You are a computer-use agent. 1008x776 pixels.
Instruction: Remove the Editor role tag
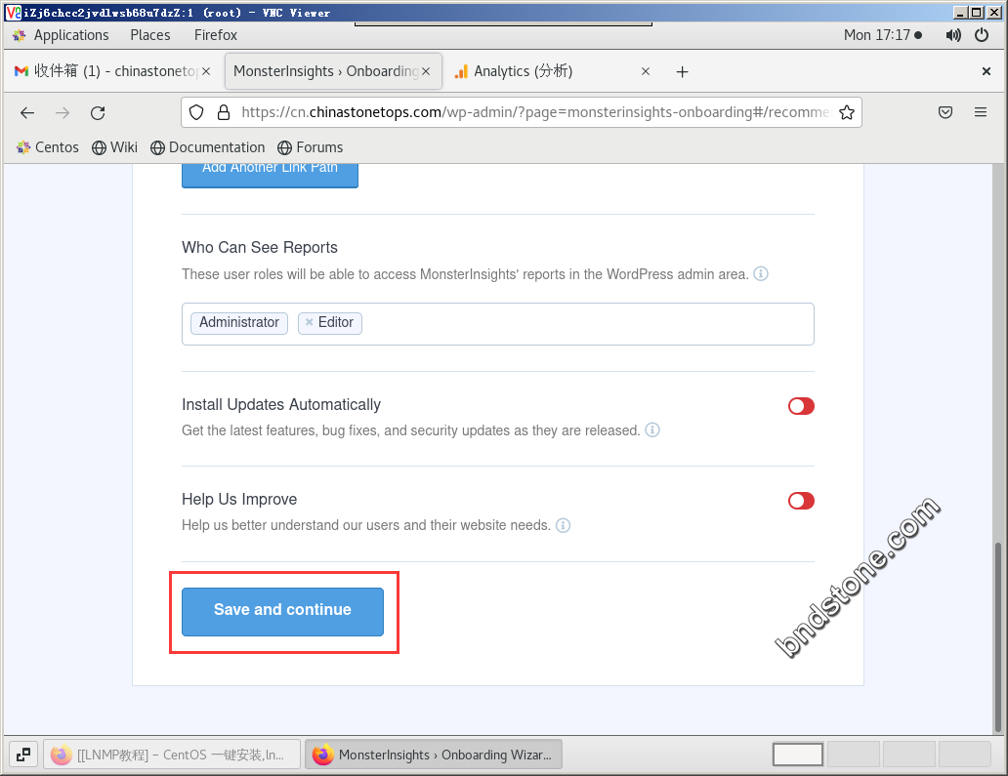310,322
